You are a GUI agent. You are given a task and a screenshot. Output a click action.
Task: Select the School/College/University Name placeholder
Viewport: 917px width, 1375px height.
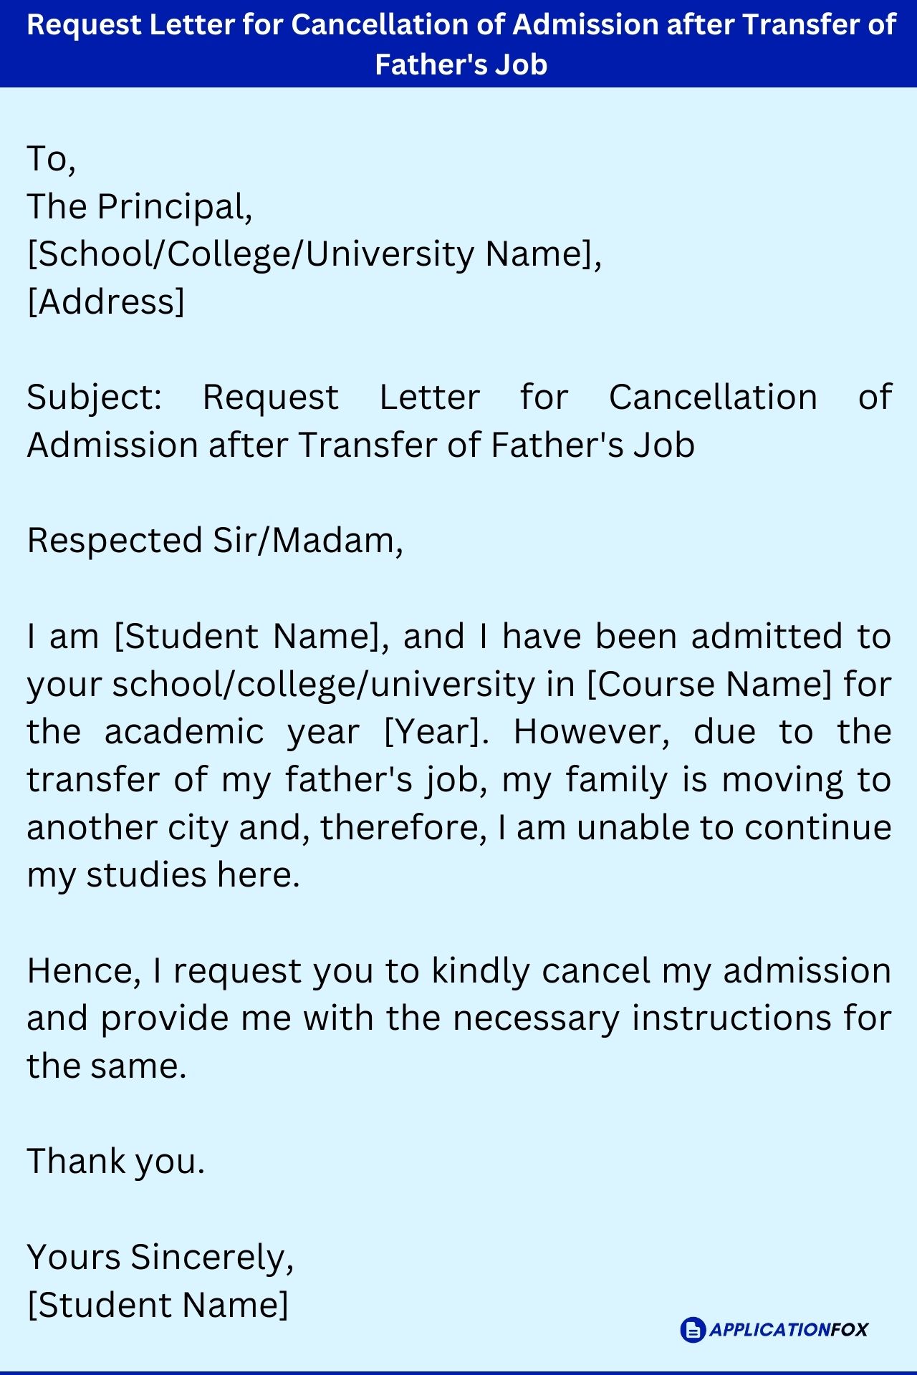(x=314, y=254)
